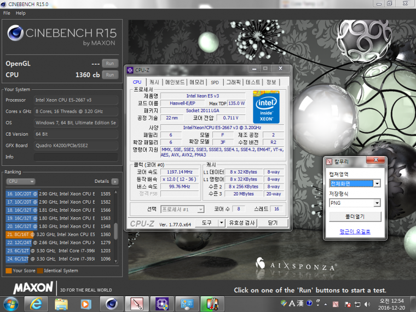Switch to the CPU tab in CPU-Z

[137, 82]
